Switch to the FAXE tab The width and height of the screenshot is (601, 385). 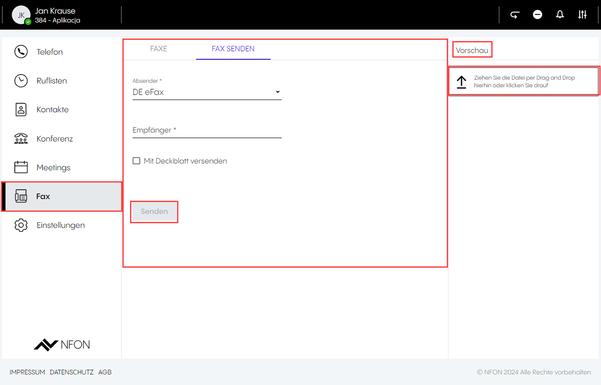pyautogui.click(x=158, y=49)
